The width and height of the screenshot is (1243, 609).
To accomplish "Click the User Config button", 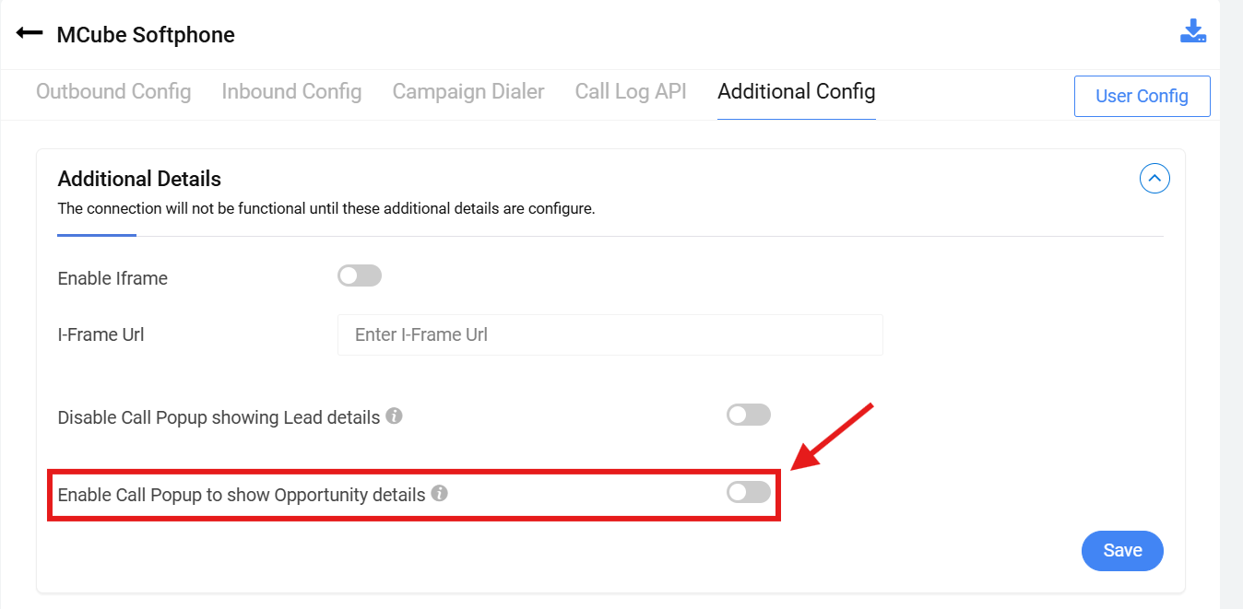I will 1142,97.
